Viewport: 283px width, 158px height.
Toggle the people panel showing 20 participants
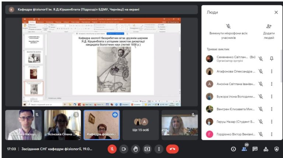click(x=244, y=148)
